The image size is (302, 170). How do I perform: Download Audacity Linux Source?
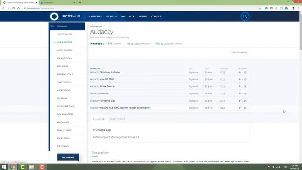pyautogui.click(x=102, y=86)
